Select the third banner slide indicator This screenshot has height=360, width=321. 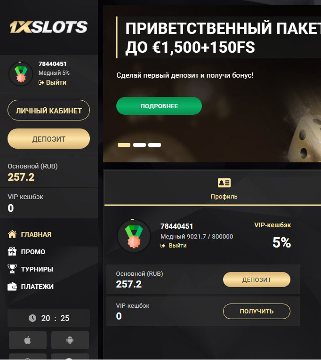pos(154,145)
